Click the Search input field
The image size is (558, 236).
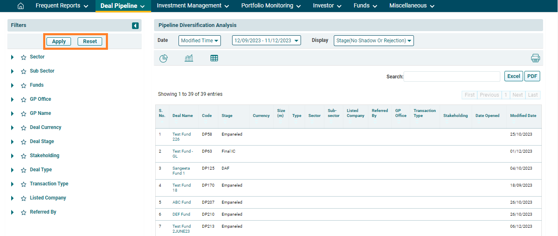coord(452,76)
